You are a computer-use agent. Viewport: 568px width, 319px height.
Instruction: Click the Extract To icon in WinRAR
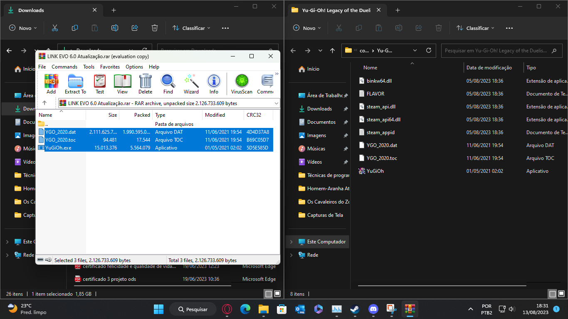(75, 84)
